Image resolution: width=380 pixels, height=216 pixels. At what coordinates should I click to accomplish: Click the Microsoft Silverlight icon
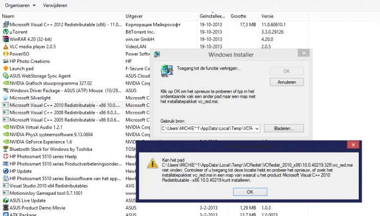(5, 98)
